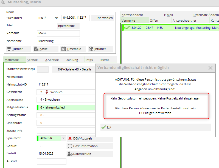Image resolution: width=219 pixels, height=168 pixels.
Task: Select the Neu angelegt Vermerke entry
Action: [x=170, y=28]
